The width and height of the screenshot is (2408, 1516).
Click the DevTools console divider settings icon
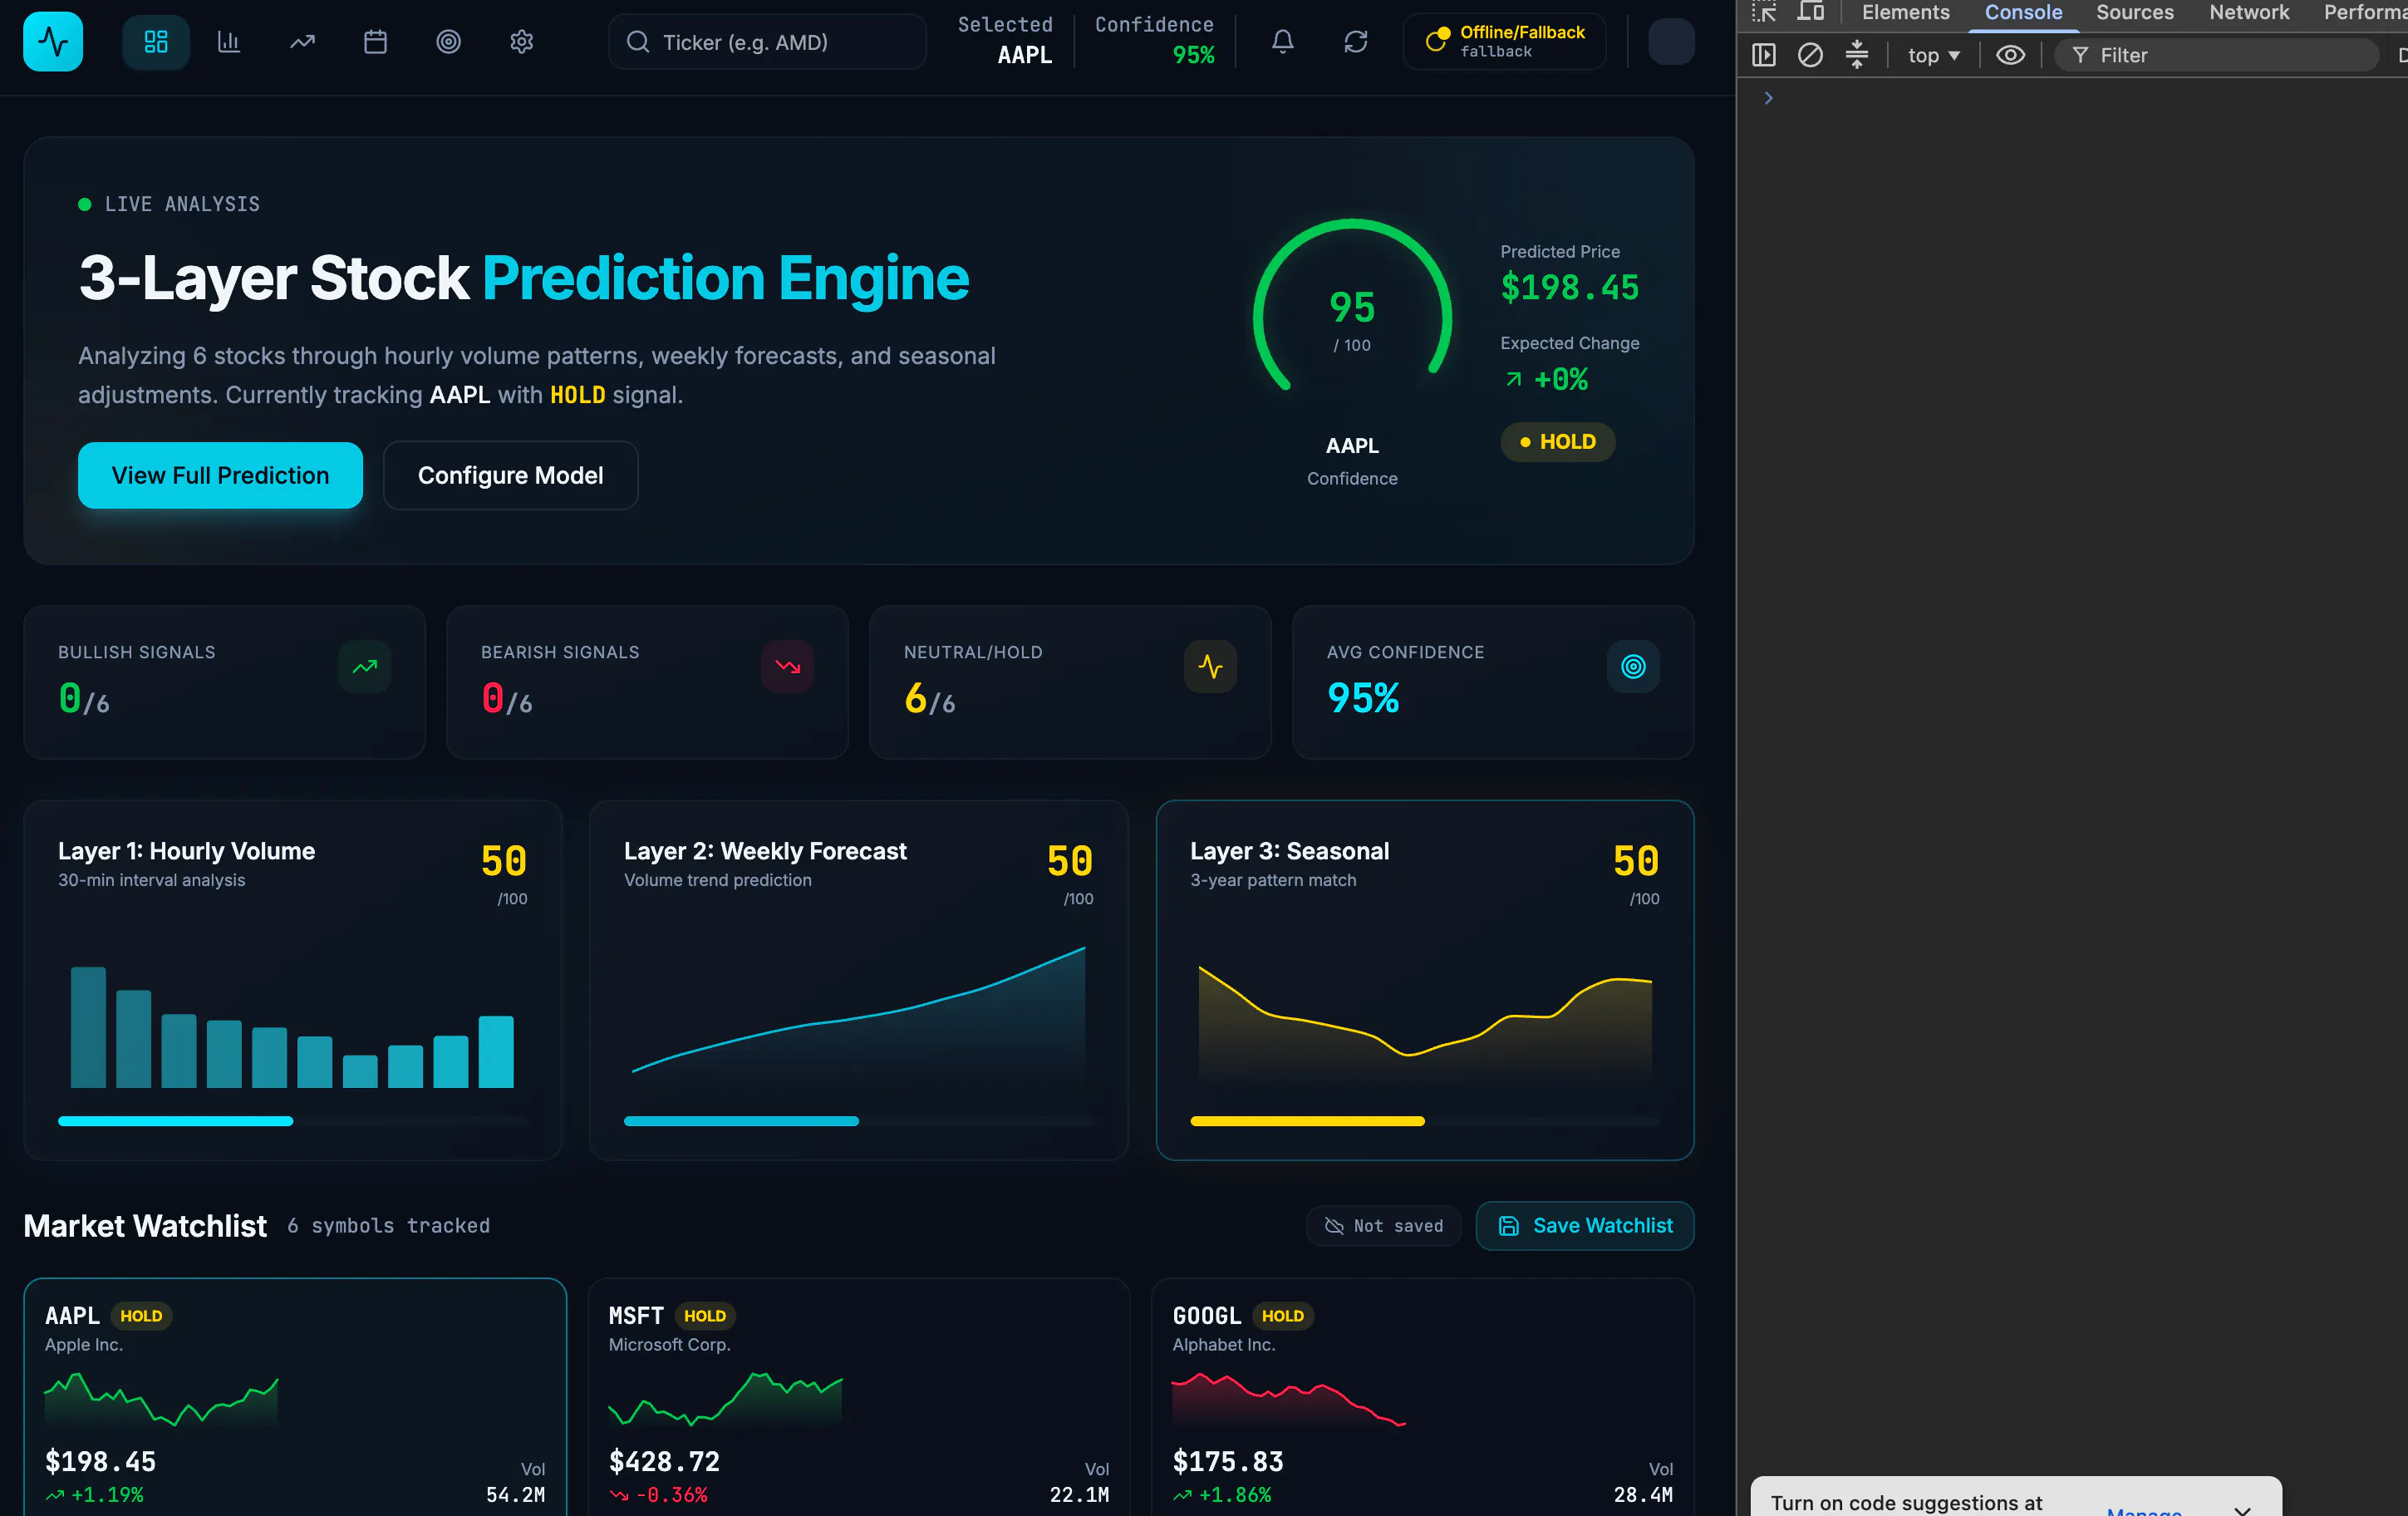point(1857,55)
